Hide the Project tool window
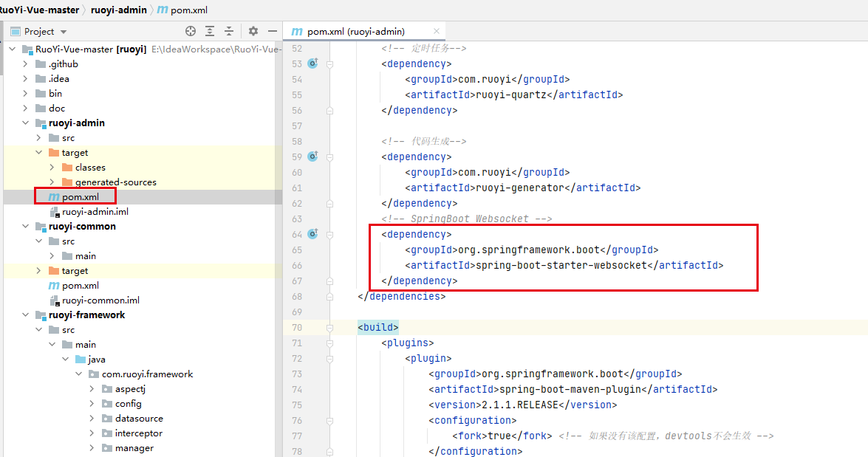 [x=273, y=31]
